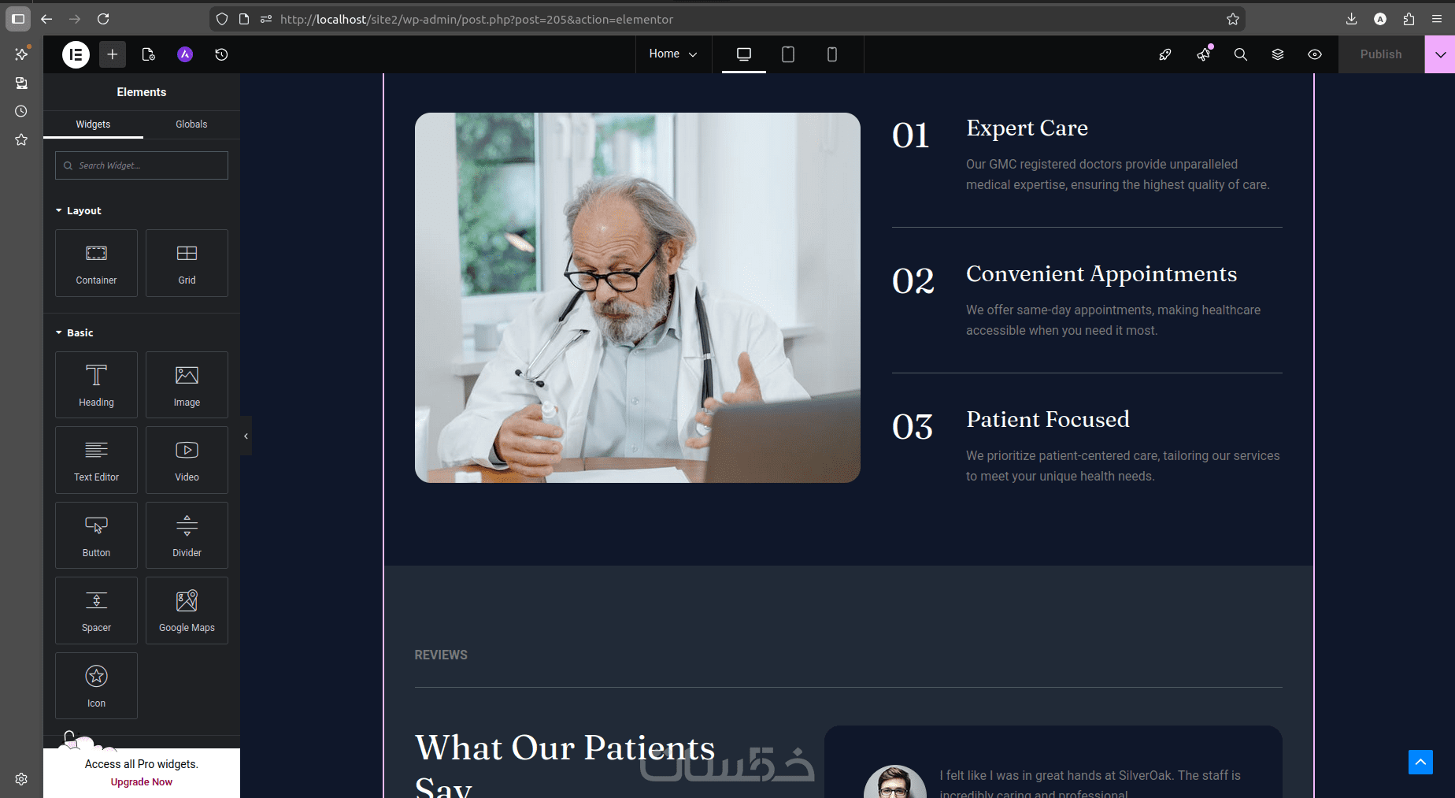Click the Upgrade Now link

point(142,782)
